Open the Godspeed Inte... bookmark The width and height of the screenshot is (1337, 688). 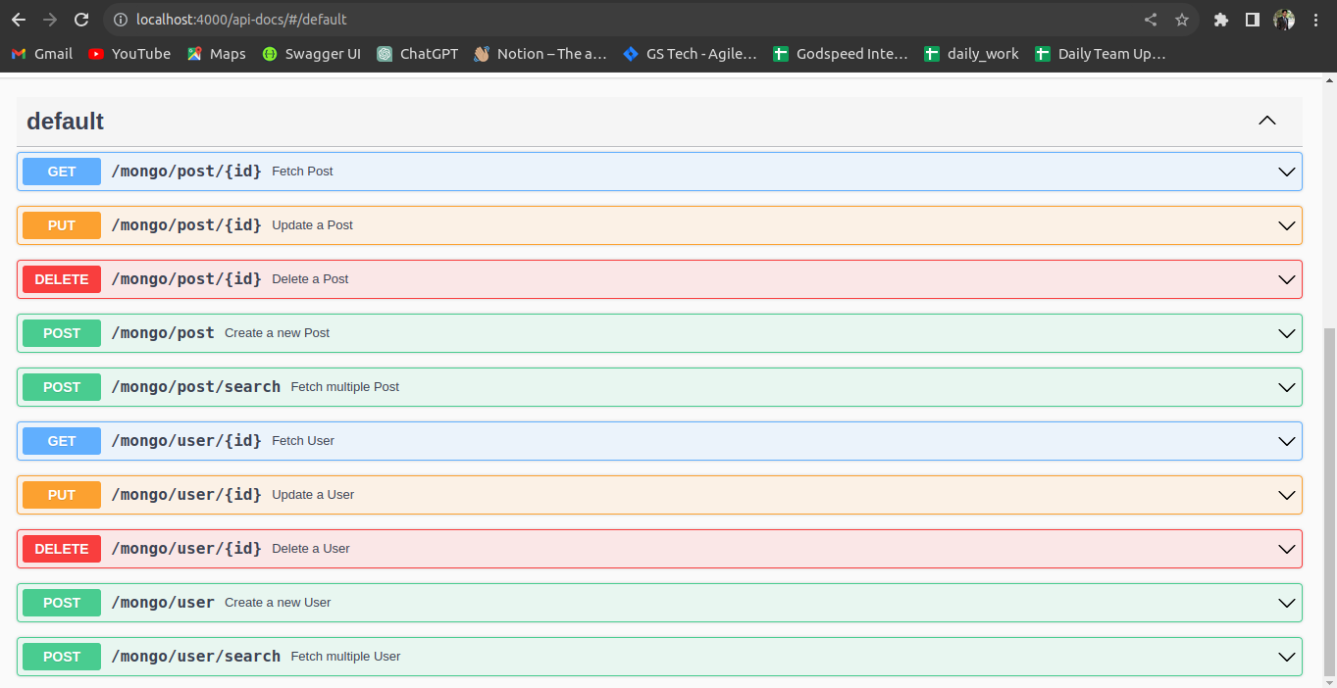(841, 54)
